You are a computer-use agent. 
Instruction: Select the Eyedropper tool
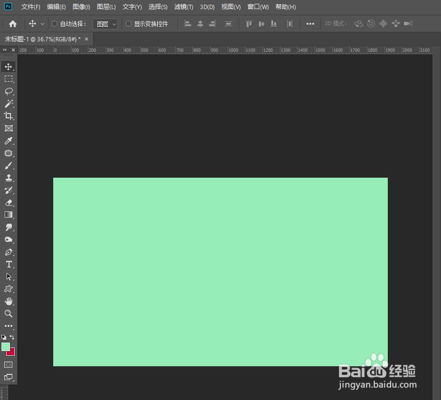click(9, 141)
